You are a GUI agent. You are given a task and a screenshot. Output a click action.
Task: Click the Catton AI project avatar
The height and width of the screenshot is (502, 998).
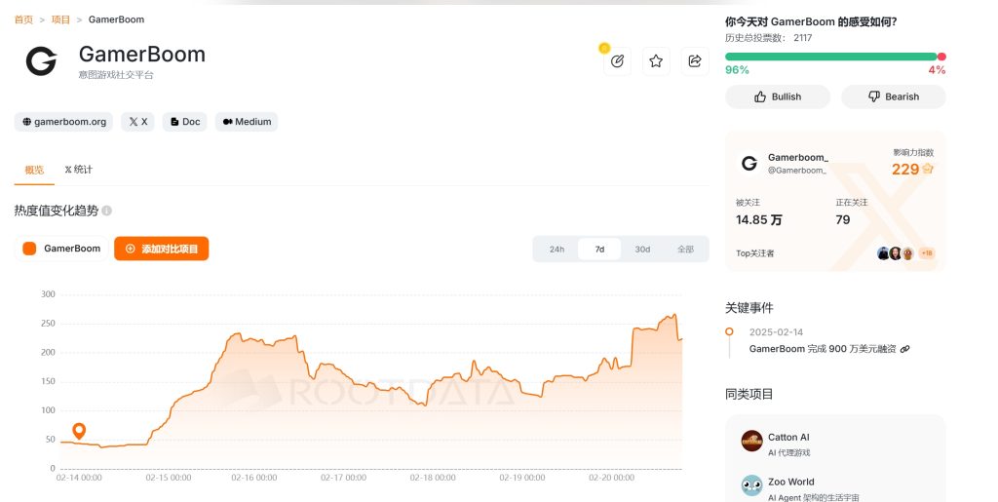point(751,441)
